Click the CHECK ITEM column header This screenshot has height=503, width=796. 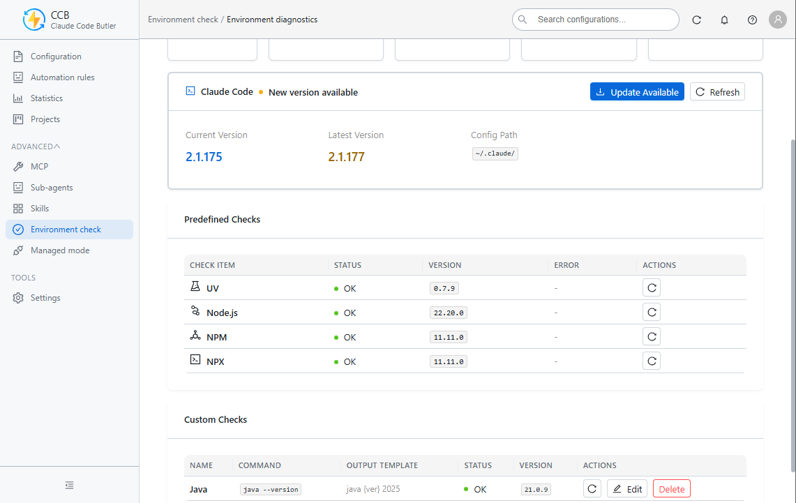pyautogui.click(x=212, y=265)
